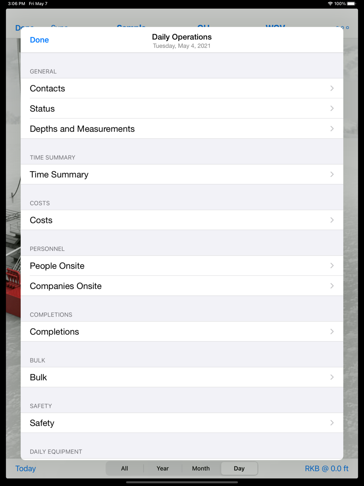
Task: Select the Day segment
Action: pyautogui.click(x=239, y=469)
